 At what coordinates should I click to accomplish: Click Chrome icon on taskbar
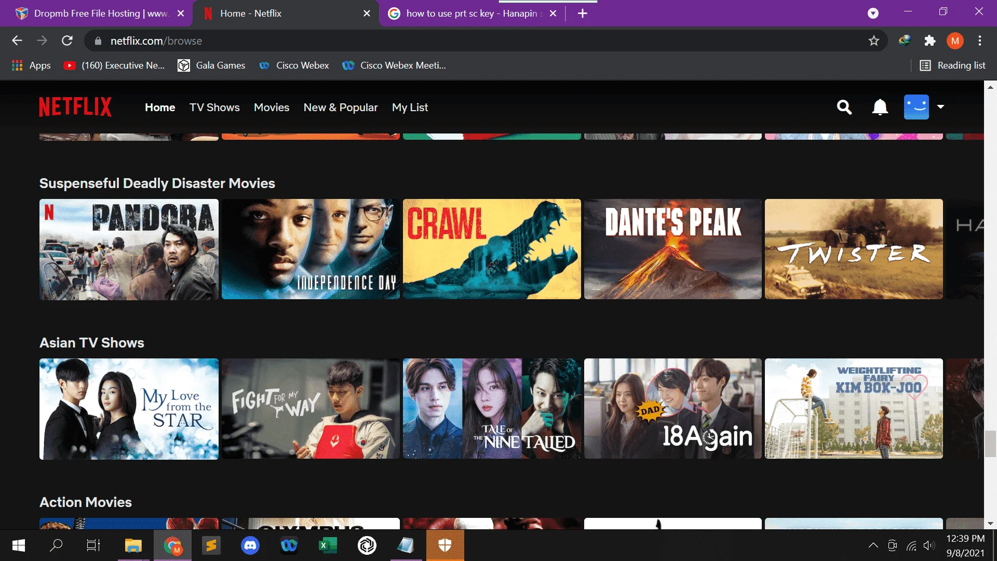tap(172, 545)
